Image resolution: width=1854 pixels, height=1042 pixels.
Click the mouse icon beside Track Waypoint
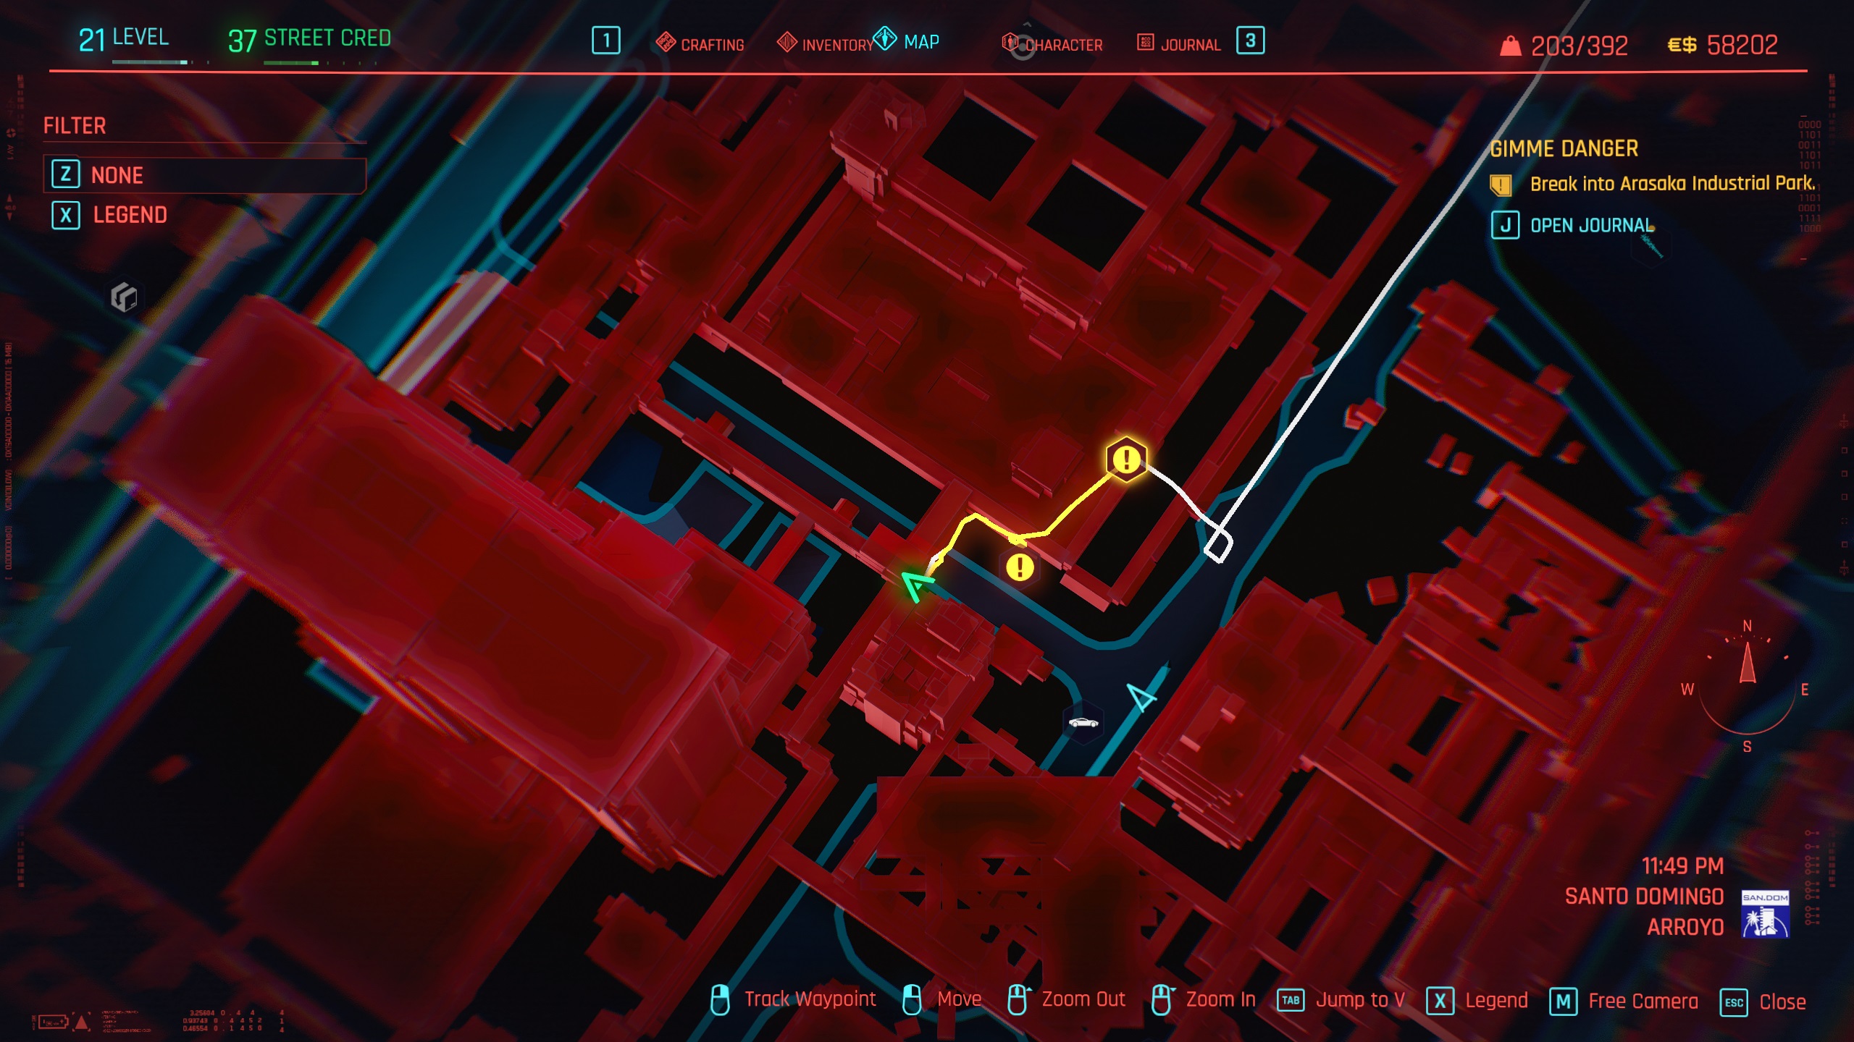(720, 1000)
